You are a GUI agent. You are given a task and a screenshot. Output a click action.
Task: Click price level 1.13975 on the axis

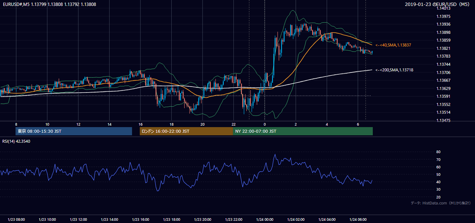(x=443, y=16)
